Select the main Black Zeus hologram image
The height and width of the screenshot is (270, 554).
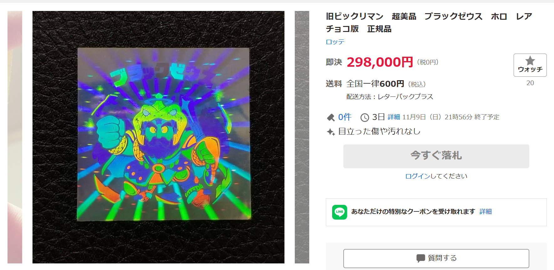pos(158,137)
